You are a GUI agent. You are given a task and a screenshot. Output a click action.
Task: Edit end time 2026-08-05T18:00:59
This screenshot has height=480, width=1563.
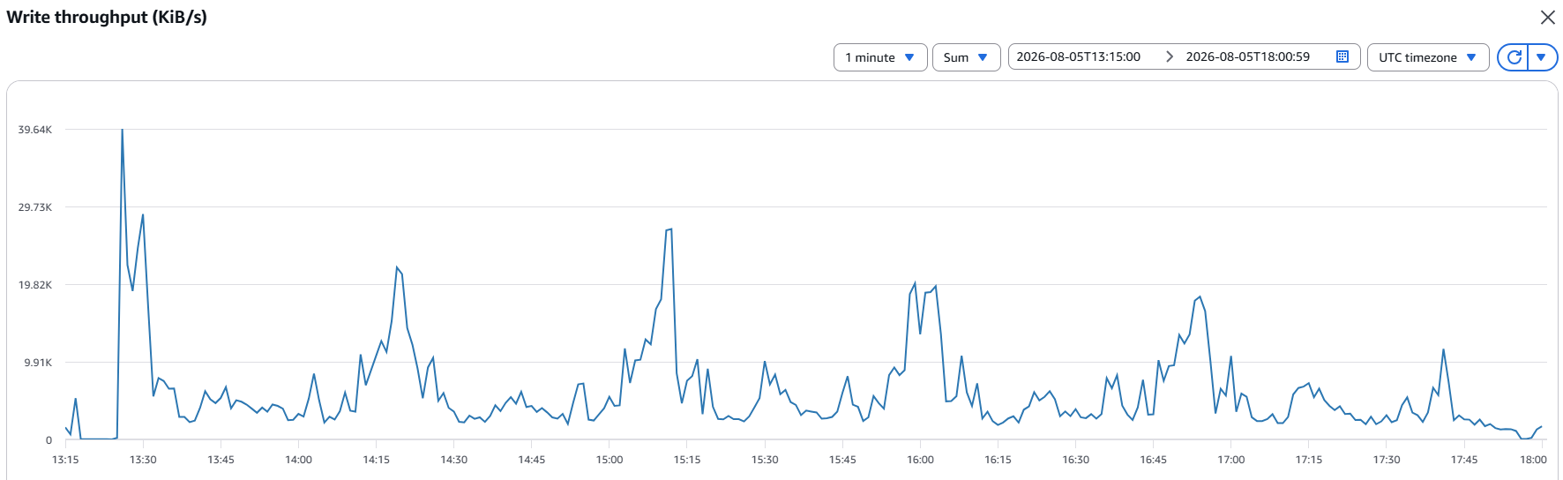pyautogui.click(x=1247, y=56)
